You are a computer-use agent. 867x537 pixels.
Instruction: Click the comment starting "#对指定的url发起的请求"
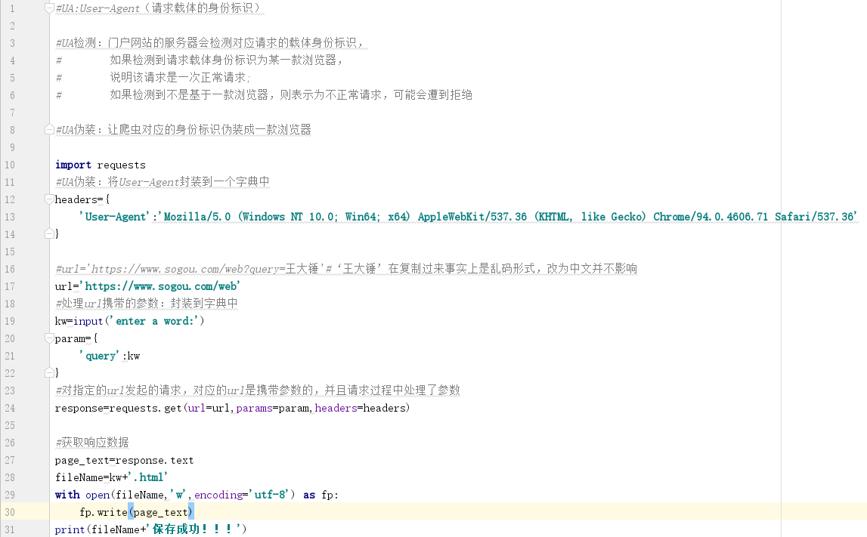tap(258, 390)
